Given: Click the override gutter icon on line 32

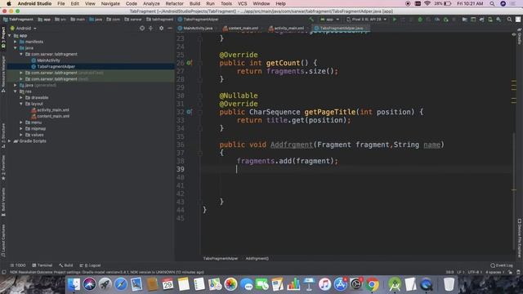Looking at the screenshot, I should click(x=189, y=112).
